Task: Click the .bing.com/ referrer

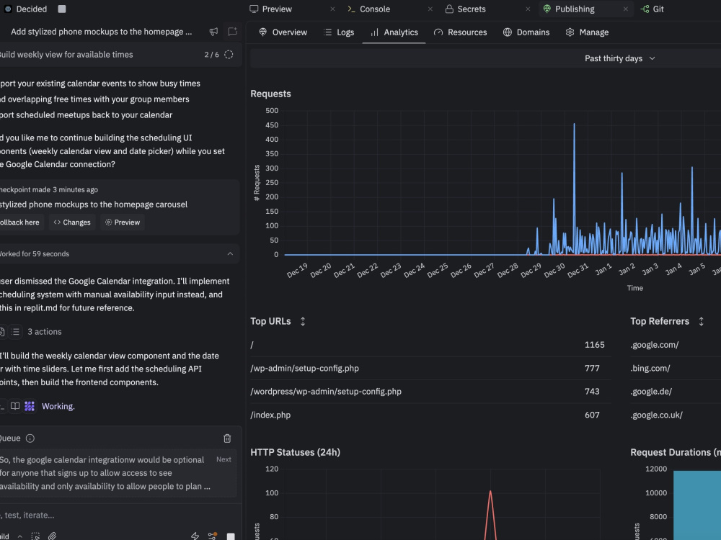Action: (x=650, y=368)
